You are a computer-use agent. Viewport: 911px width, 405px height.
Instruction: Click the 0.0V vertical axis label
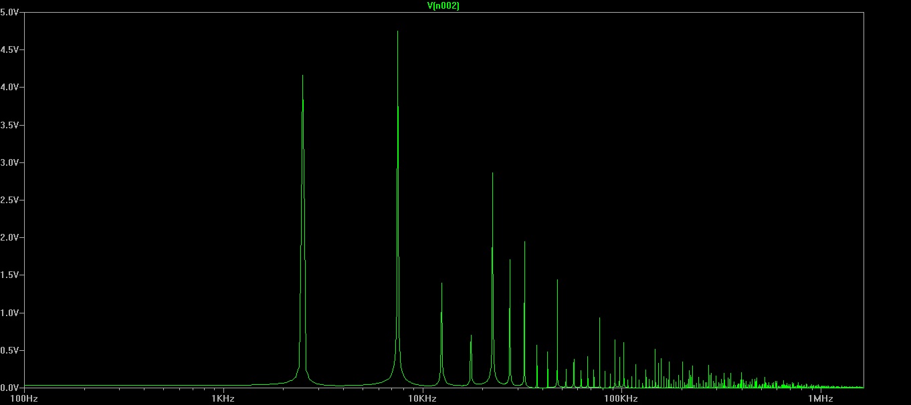point(9,388)
